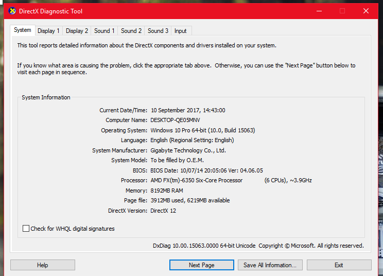Click the DxDiag 10.00.15063.0000 version text
Image resolution: width=383 pixels, height=276 pixels.
coord(204,246)
